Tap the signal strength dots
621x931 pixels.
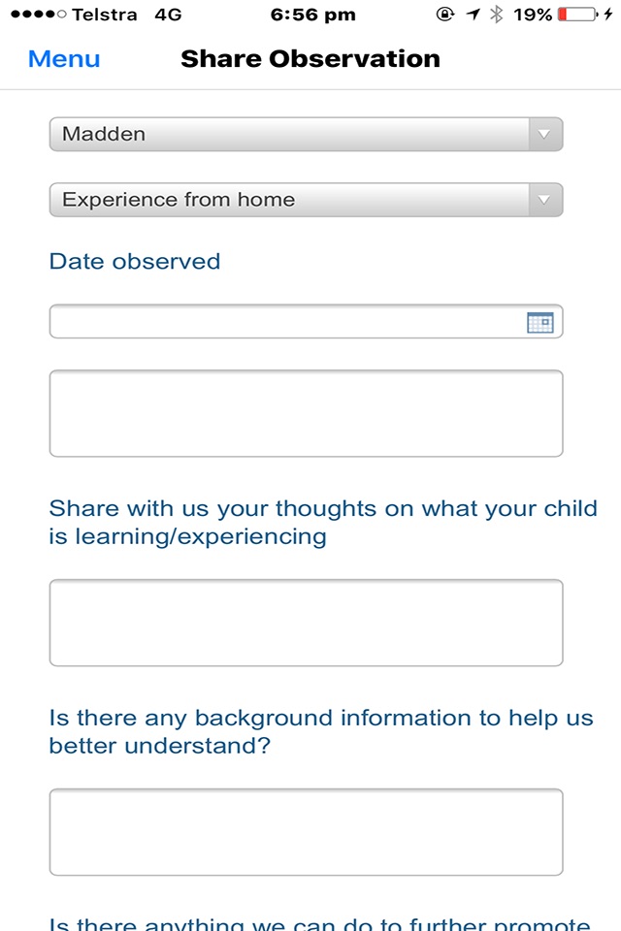[x=39, y=15]
